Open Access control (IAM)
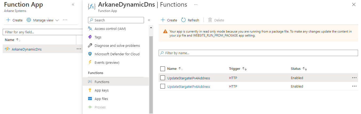The image size is (361, 114). 110,29
